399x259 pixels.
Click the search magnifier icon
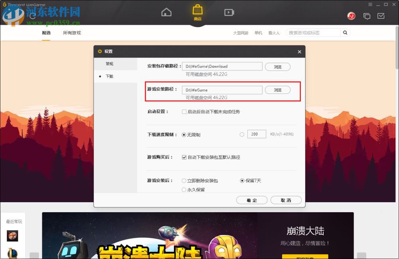pos(345,32)
